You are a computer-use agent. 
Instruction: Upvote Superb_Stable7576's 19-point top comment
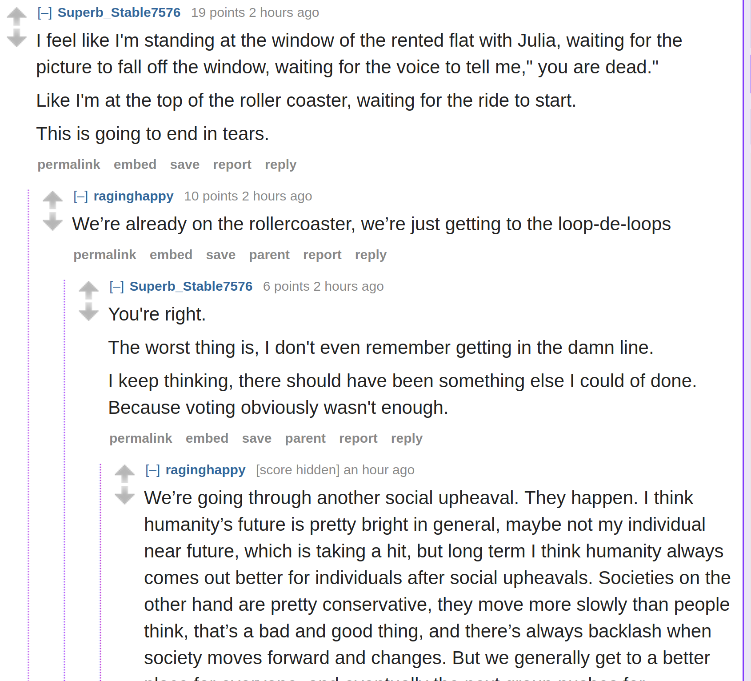17,16
